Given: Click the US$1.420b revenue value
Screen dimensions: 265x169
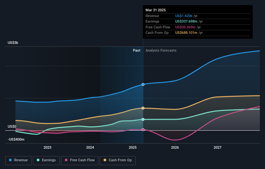Looking at the screenshot, I should pyautogui.click(x=184, y=16).
